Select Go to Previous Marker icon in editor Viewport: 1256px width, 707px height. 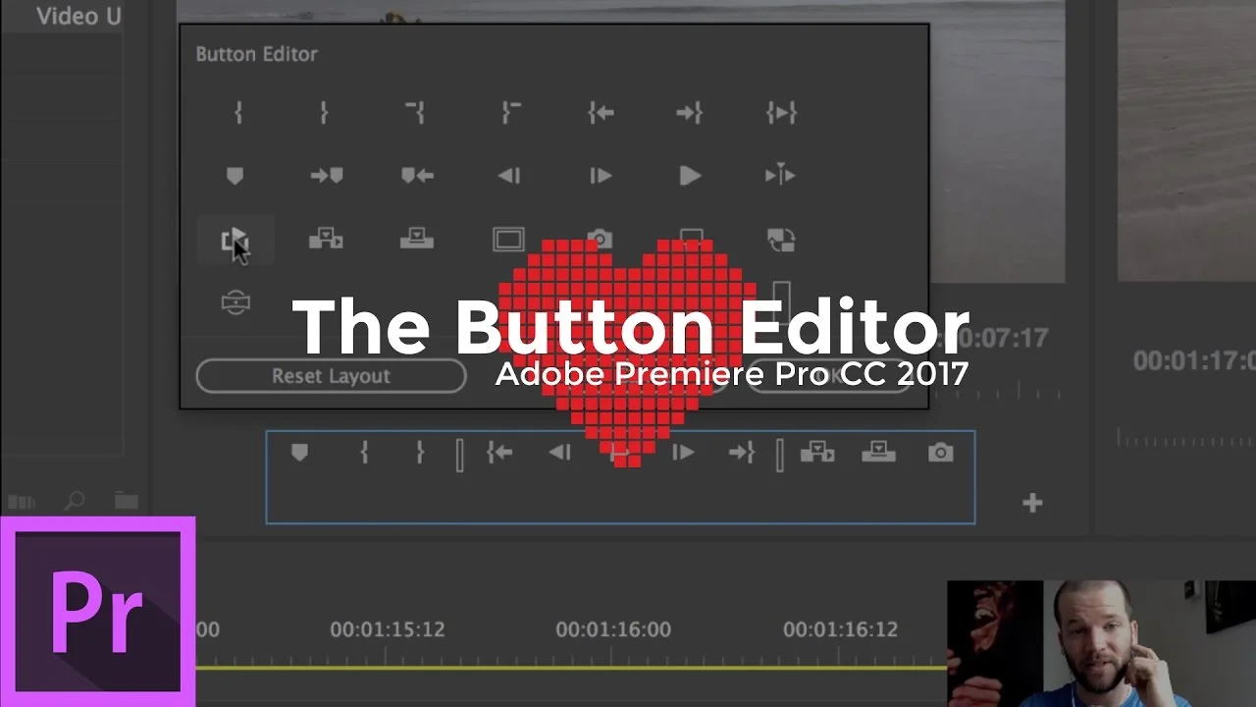(417, 176)
